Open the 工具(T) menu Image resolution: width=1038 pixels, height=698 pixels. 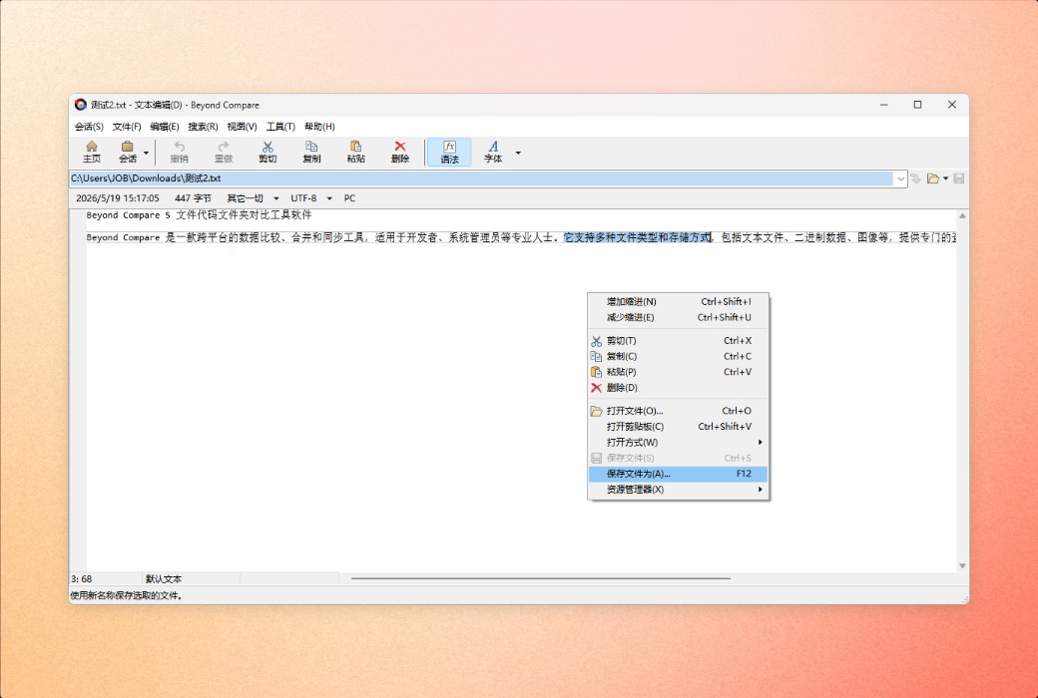[x=280, y=127]
